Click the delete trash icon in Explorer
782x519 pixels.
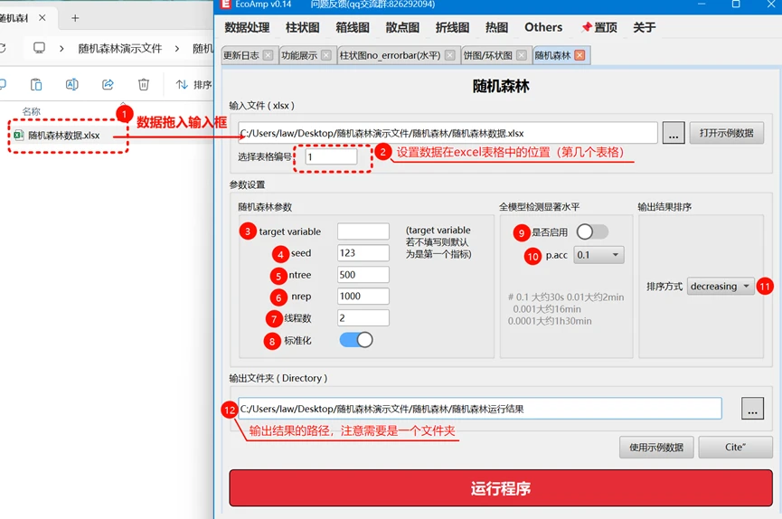point(144,85)
